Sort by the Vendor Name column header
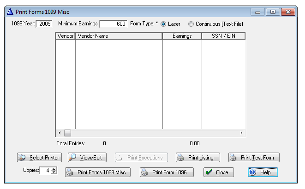This screenshot has height=189, width=305. 119,35
